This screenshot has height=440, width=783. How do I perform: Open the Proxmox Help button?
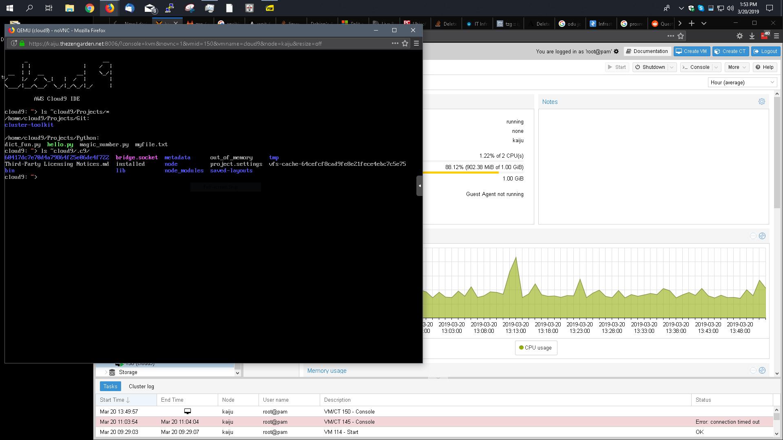tap(765, 67)
